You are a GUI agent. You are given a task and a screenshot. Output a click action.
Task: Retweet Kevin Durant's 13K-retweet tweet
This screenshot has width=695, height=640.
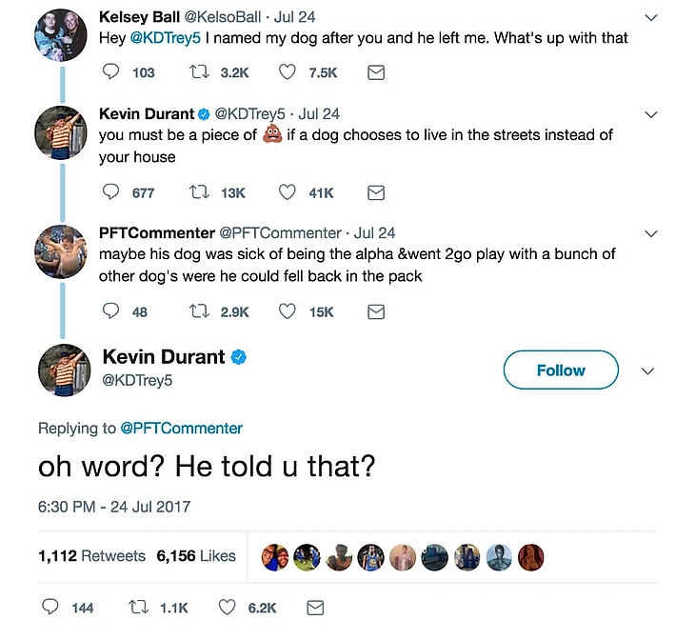(x=202, y=192)
